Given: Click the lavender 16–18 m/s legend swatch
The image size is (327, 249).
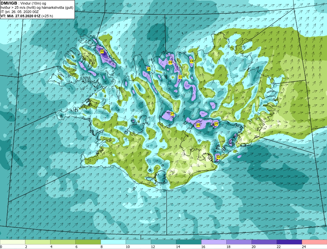Looking at the screenshot, I should [214, 242].
